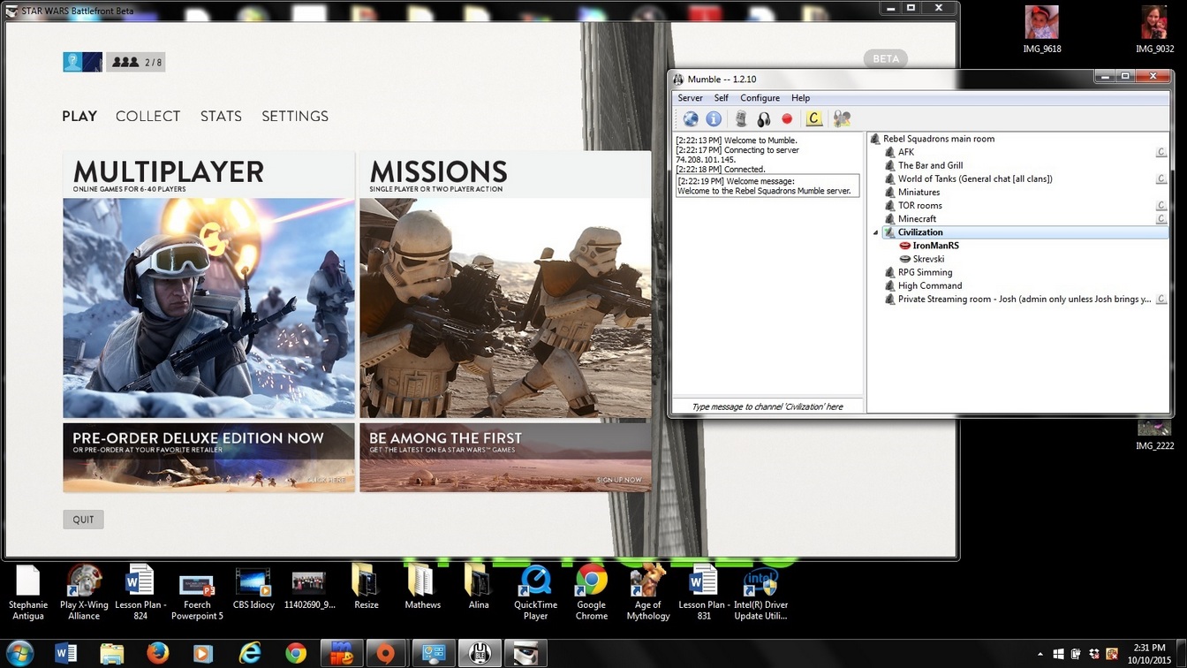Click the yellow Comment icon in Mumble toolbar

[814, 118]
